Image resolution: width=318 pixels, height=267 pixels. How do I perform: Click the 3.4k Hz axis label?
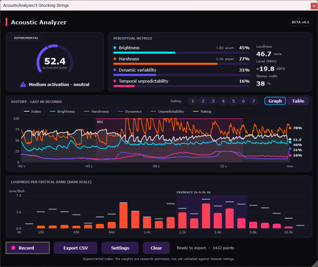[x=218, y=232]
